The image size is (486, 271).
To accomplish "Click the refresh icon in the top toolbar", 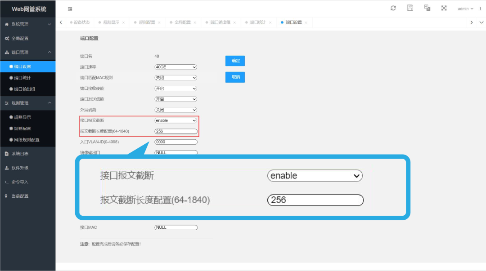I will tap(394, 8).
